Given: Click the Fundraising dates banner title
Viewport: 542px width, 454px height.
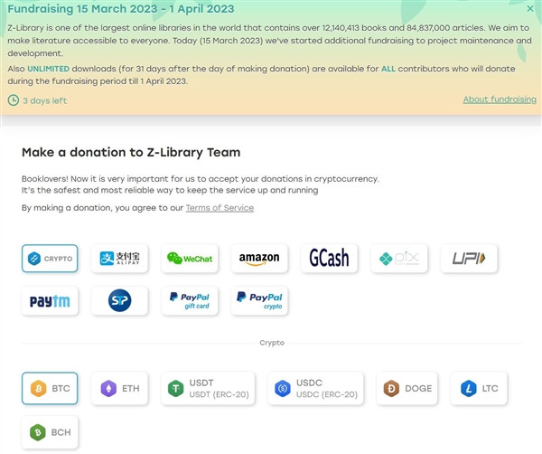Looking at the screenshot, I should pos(121,9).
